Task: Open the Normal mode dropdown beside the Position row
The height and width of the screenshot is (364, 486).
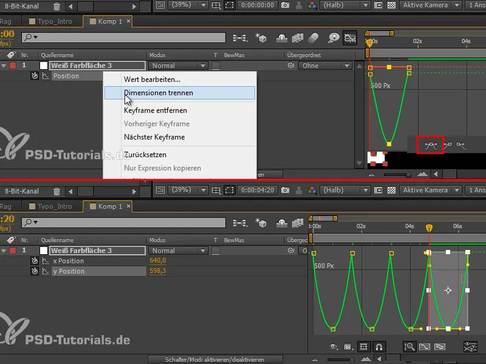Action: [x=178, y=66]
